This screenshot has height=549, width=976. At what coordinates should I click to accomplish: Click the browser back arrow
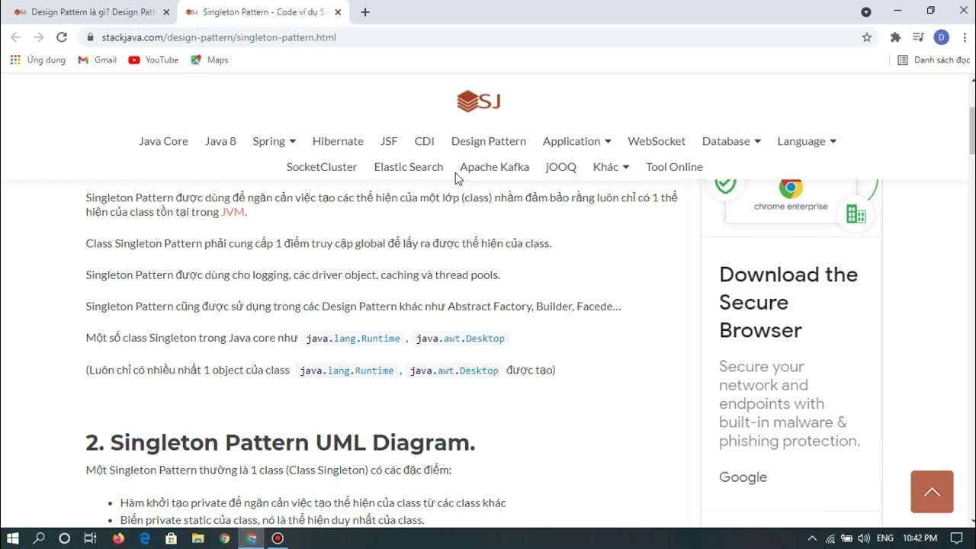pyautogui.click(x=15, y=37)
